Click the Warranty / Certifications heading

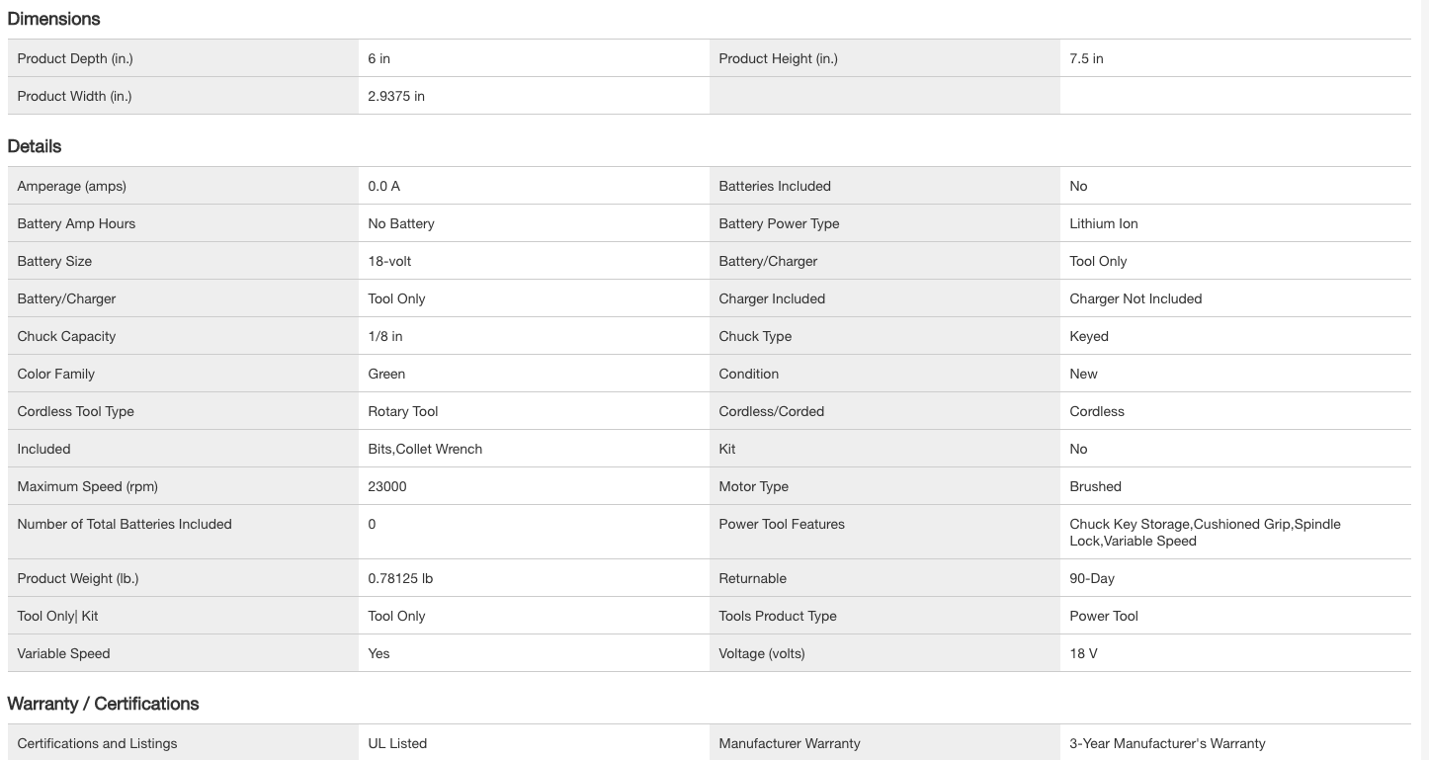point(103,704)
